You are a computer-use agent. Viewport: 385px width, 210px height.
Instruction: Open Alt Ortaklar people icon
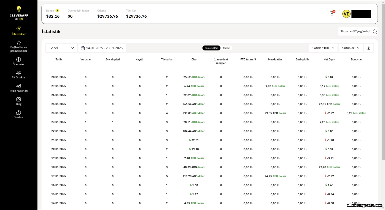click(x=18, y=73)
